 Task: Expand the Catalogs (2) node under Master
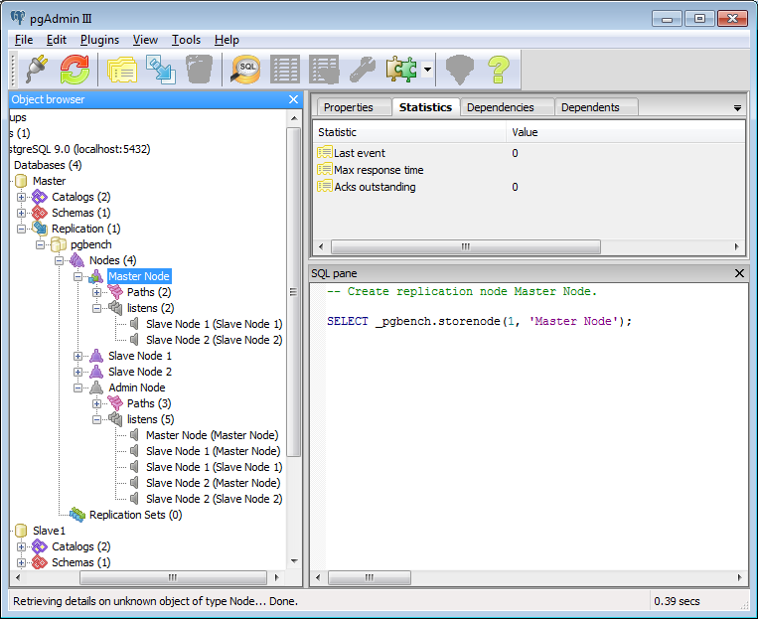[22, 197]
